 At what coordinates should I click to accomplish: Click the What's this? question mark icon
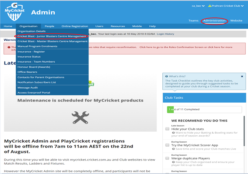click(166, 77)
